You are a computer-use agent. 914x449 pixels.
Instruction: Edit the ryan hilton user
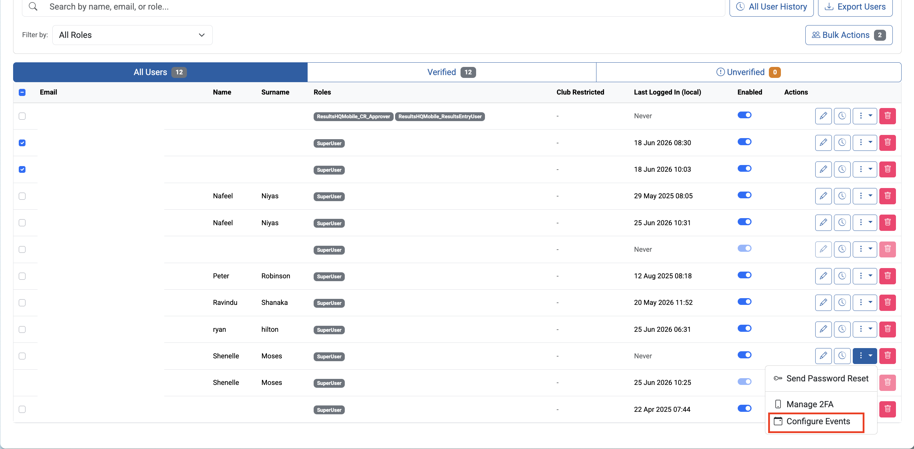(823, 329)
